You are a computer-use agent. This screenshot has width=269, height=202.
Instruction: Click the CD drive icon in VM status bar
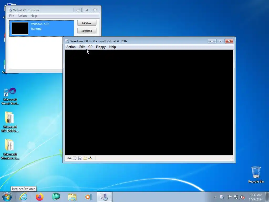75,158
